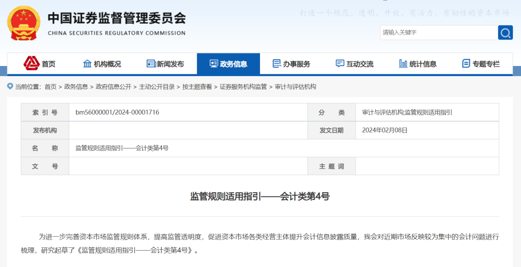Open 政府信息公开 breadcrumb link

click(113, 87)
